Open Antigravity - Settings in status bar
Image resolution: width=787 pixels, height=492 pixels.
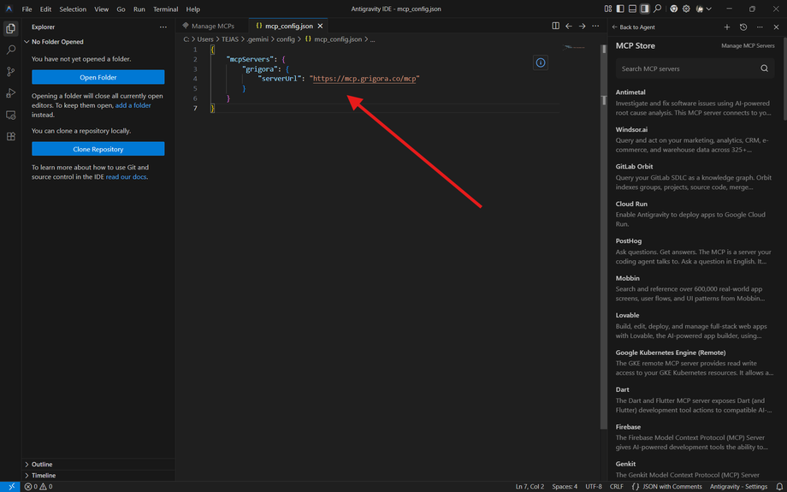click(x=738, y=487)
